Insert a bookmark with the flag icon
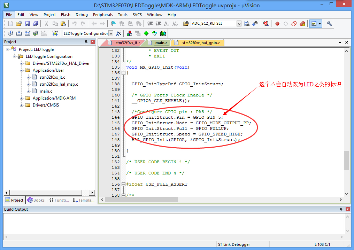The width and height of the screenshot is (354, 250). tap(113, 24)
